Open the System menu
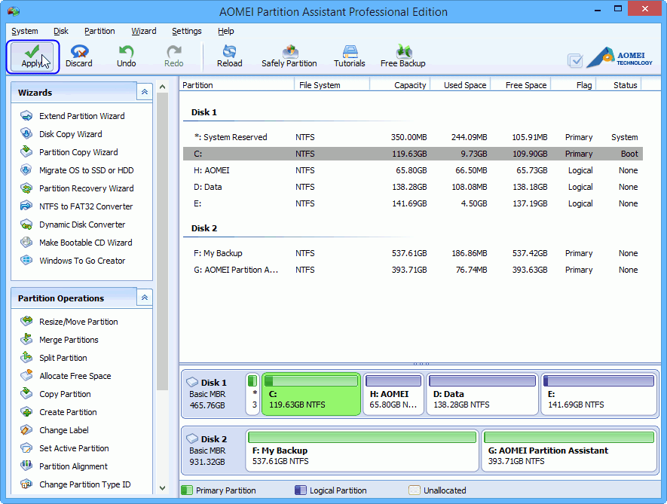The width and height of the screenshot is (667, 504). coord(25,31)
